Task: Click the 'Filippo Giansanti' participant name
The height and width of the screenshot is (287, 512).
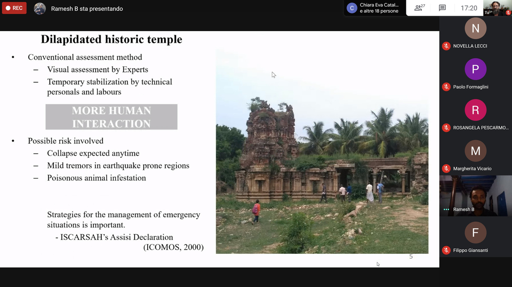Action: pyautogui.click(x=470, y=250)
